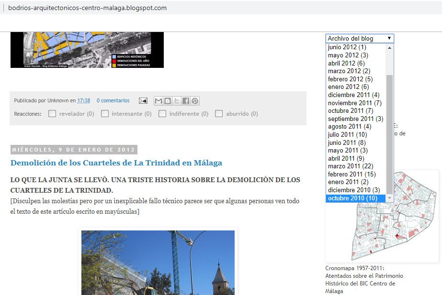The image size is (442, 295).
Task: Select enero 2012 (6) archive option
Action: 356,87
